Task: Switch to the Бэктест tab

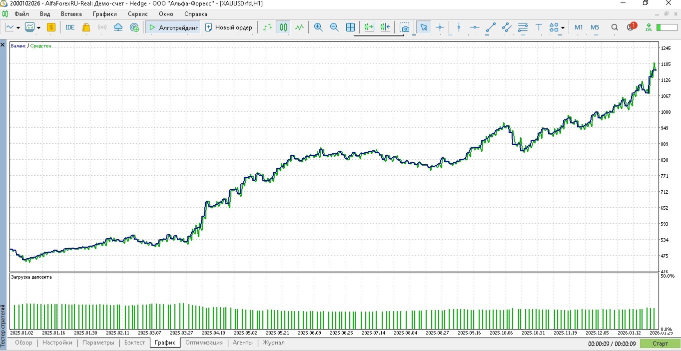Action: tap(135, 343)
